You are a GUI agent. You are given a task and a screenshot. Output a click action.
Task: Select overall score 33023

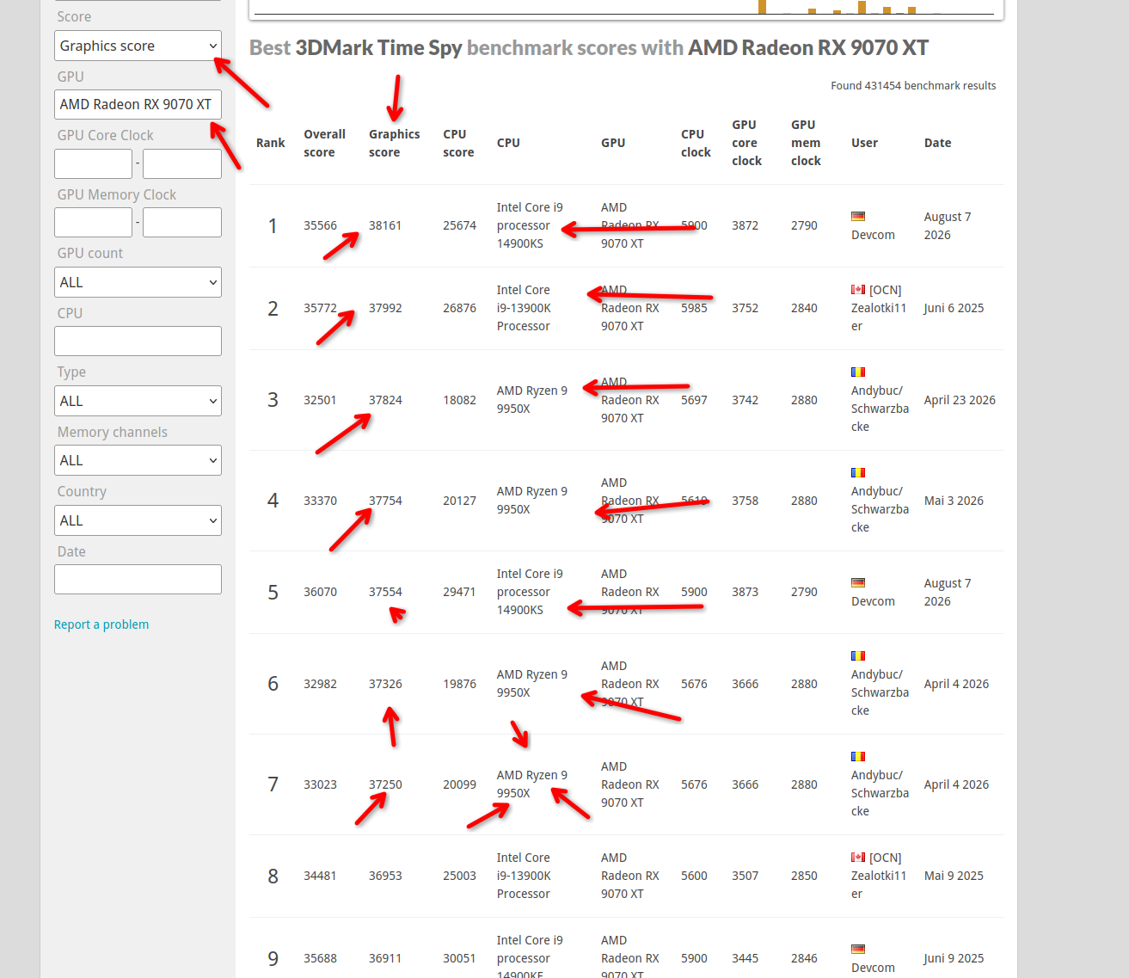click(x=320, y=784)
